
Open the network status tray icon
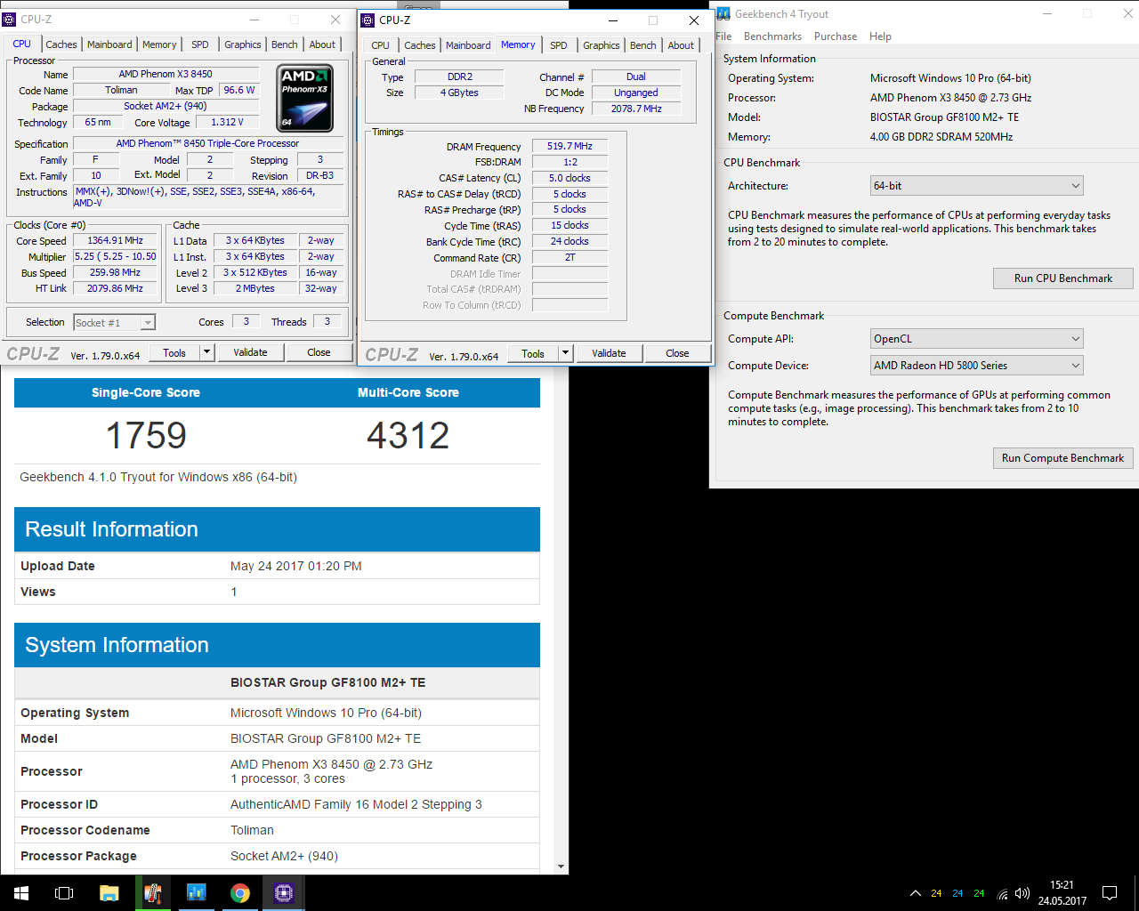click(x=1002, y=893)
